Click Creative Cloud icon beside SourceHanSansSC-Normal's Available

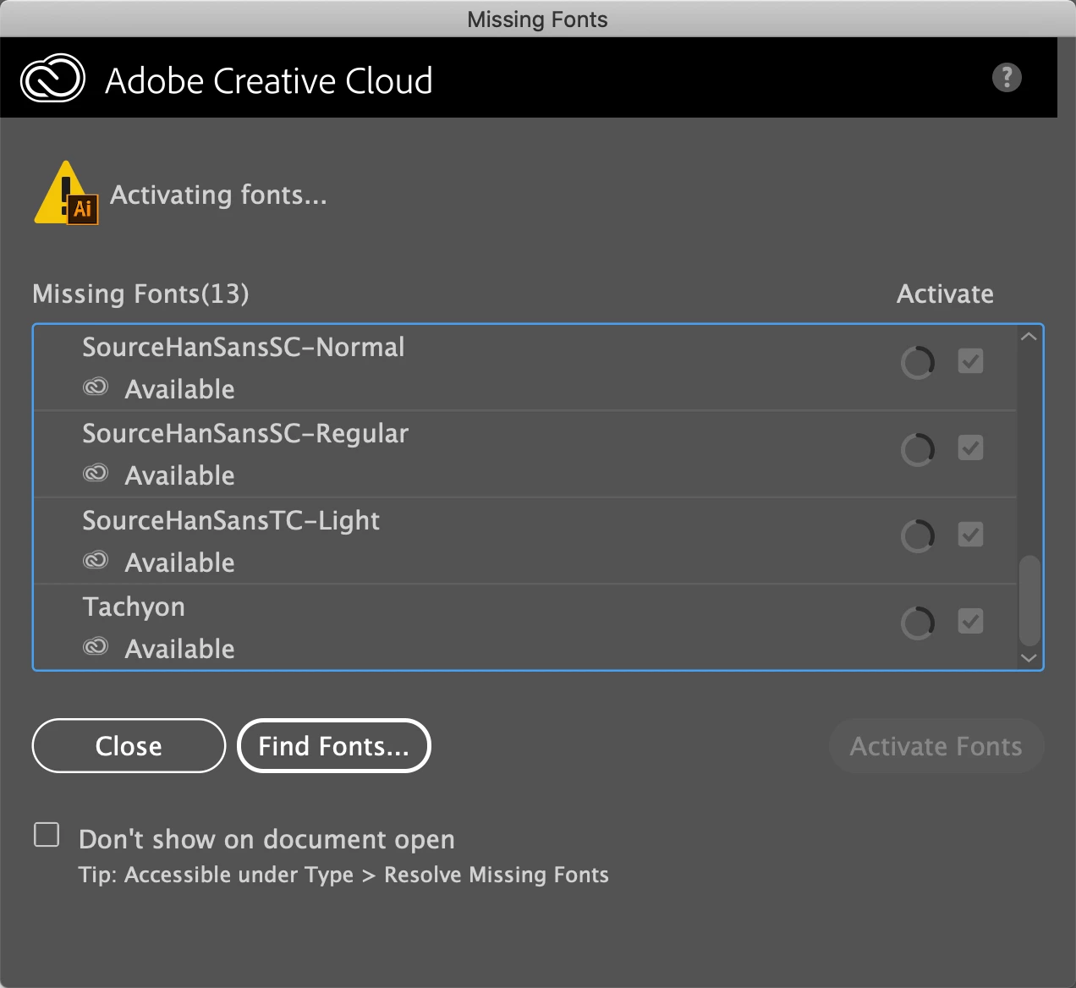pos(96,387)
